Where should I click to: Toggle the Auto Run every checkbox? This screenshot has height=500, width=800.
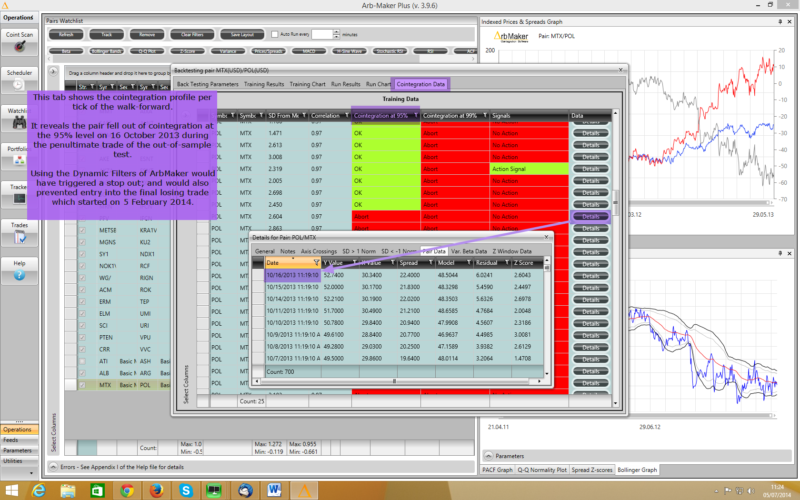[x=275, y=34]
